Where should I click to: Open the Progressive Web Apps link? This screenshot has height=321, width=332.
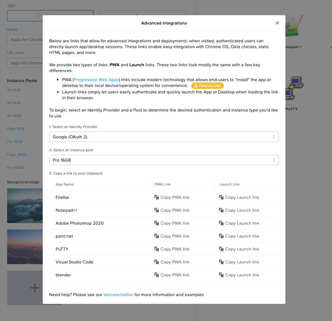tap(96, 80)
